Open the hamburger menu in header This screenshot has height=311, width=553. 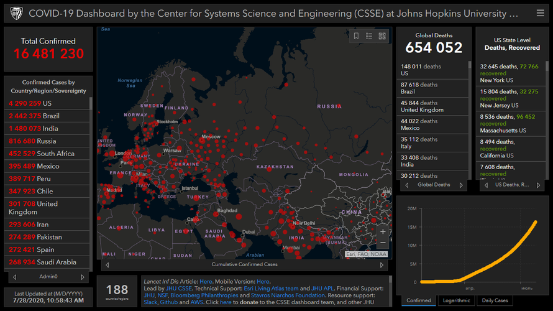tap(539, 12)
